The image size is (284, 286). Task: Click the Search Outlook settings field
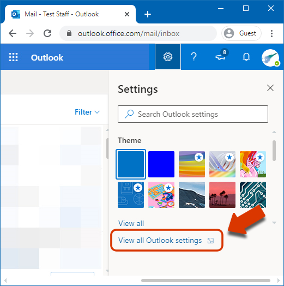point(193,114)
